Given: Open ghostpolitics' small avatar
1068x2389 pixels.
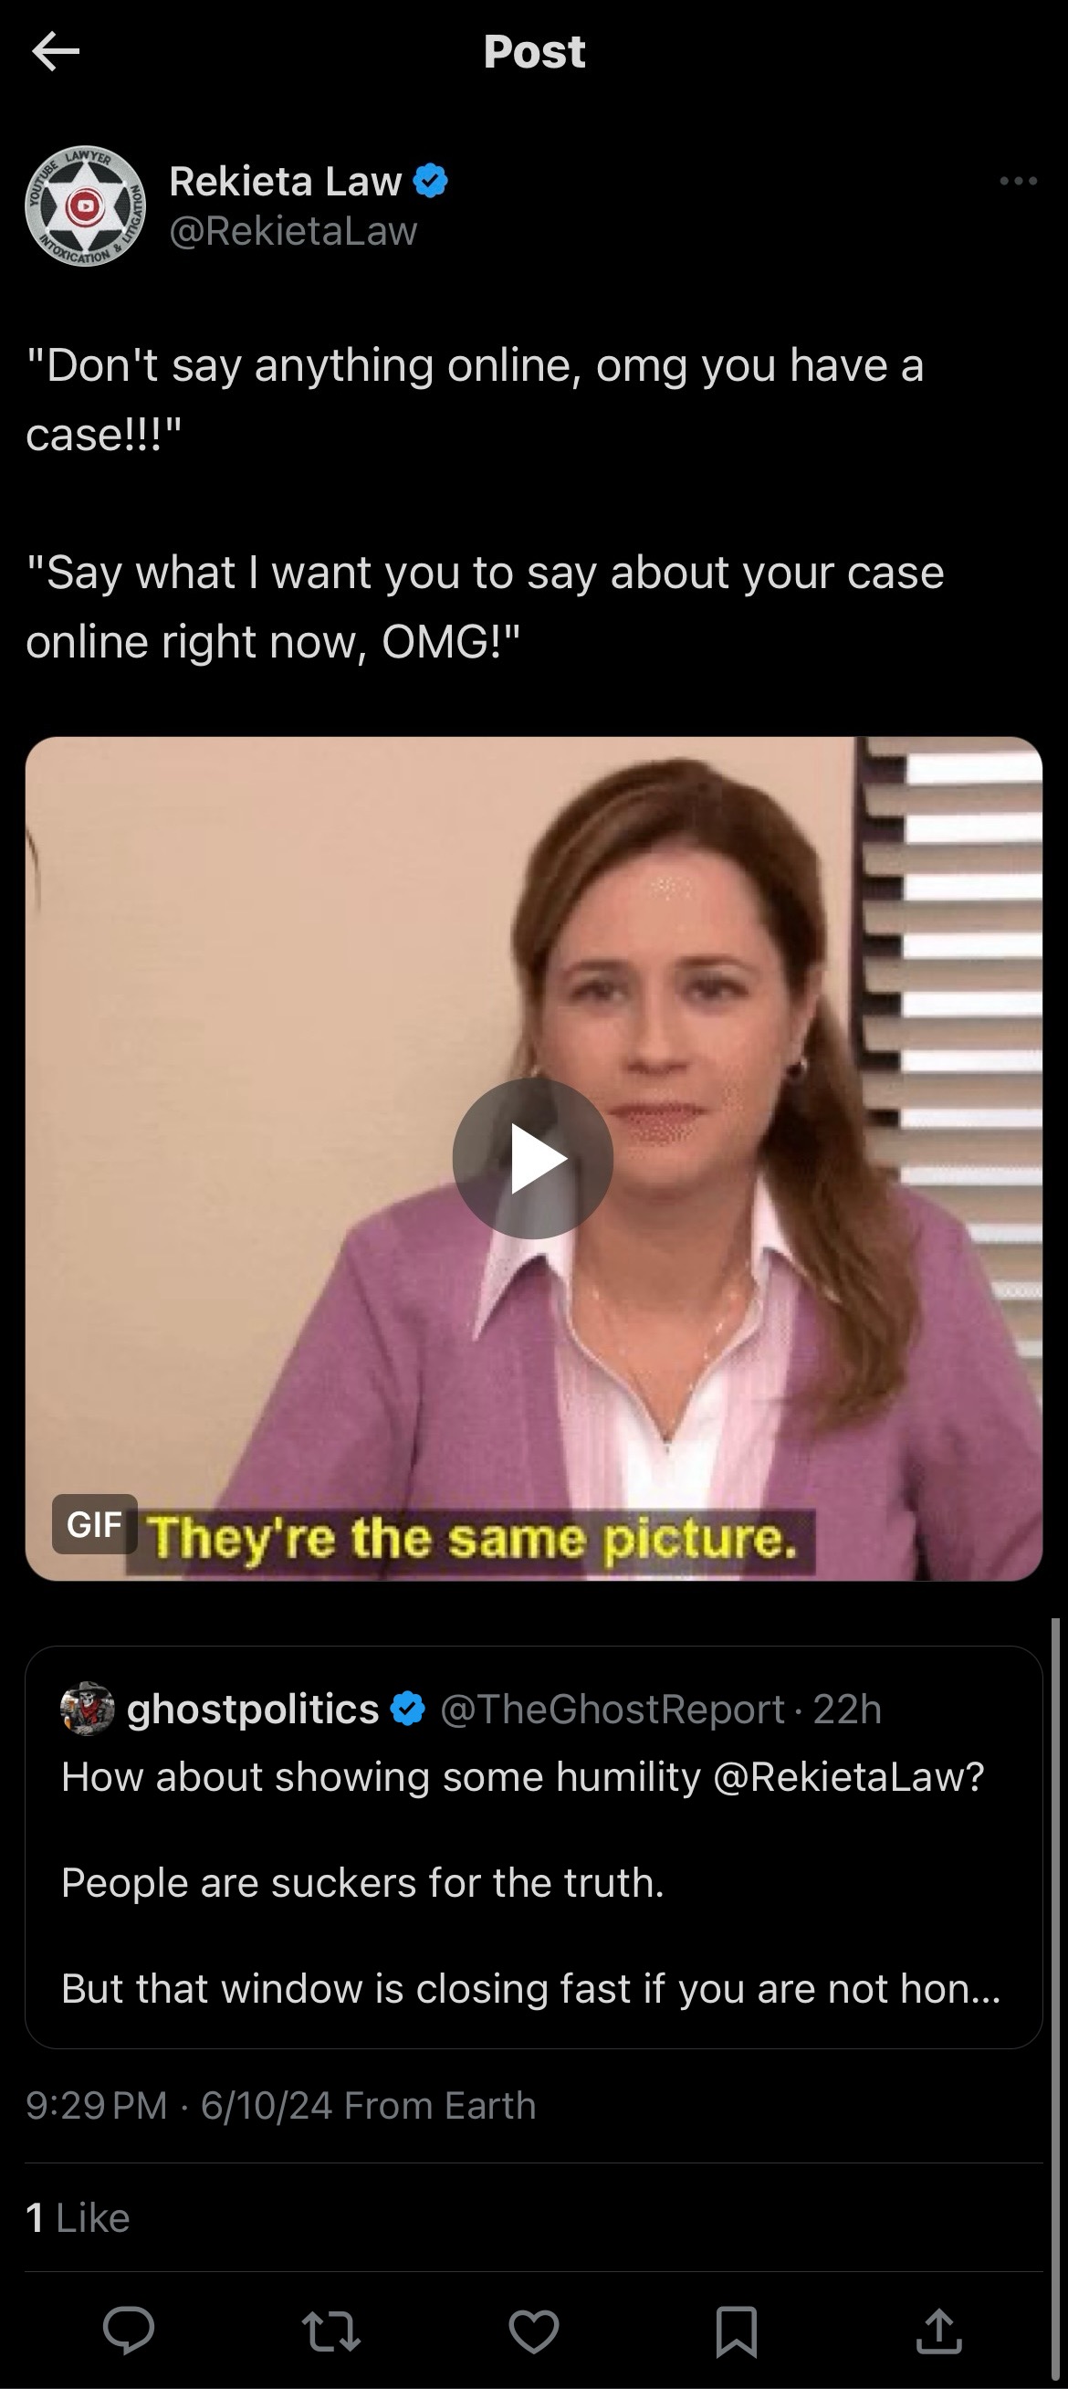Looking at the screenshot, I should pos(87,1709).
